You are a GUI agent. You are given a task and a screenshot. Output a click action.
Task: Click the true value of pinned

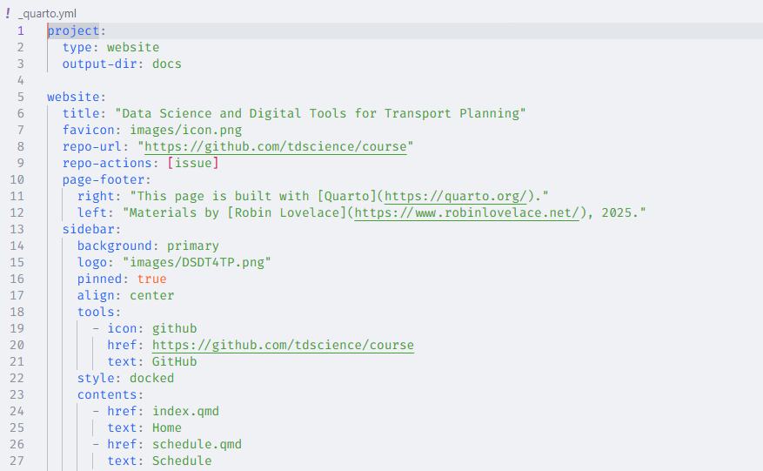(151, 279)
